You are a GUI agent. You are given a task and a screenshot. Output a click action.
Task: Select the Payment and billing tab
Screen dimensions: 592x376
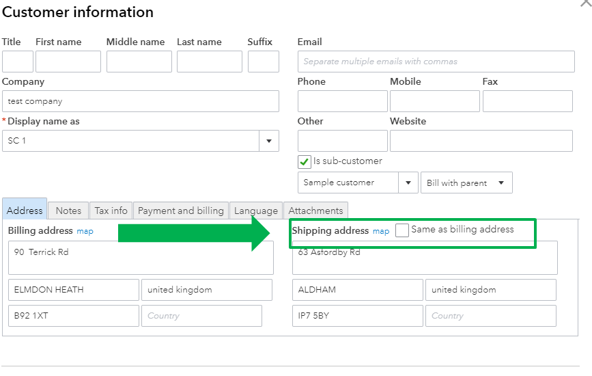click(181, 211)
